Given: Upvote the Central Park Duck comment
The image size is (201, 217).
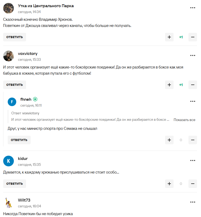Looking at the screenshot, I should tap(169, 37).
